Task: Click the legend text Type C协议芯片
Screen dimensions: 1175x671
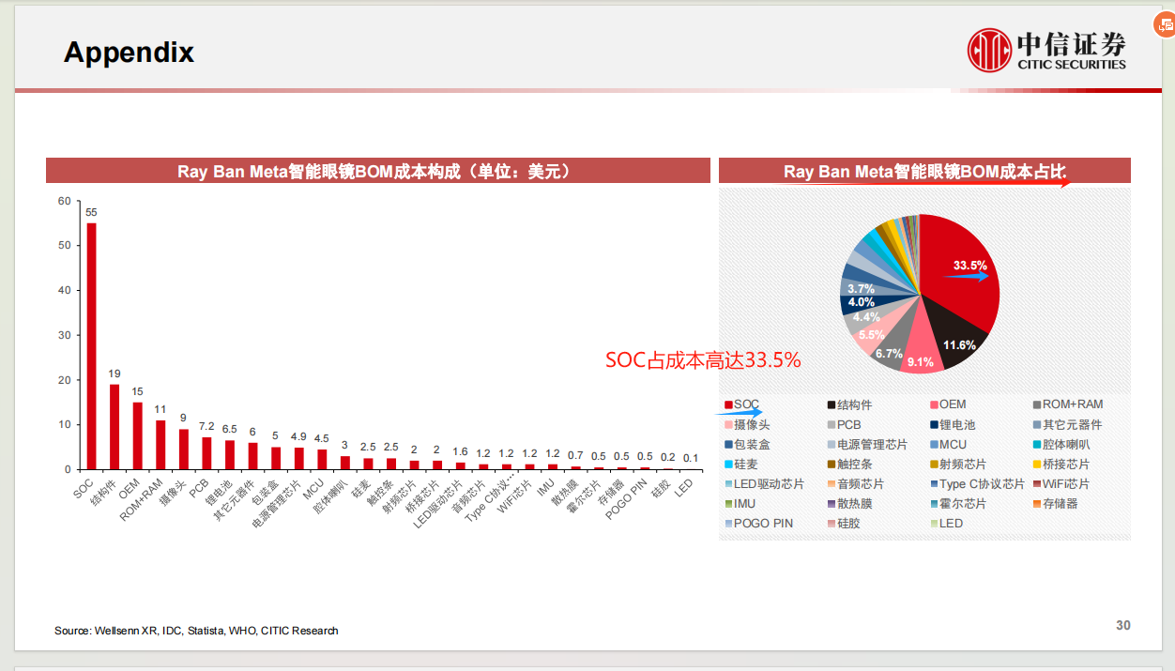Action: point(983,484)
